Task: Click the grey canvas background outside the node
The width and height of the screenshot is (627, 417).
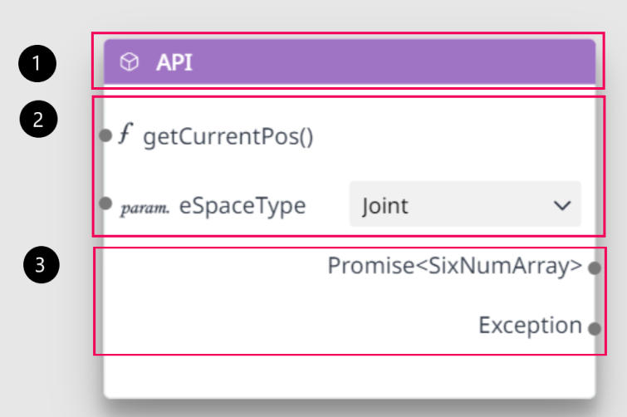Action: point(312,16)
